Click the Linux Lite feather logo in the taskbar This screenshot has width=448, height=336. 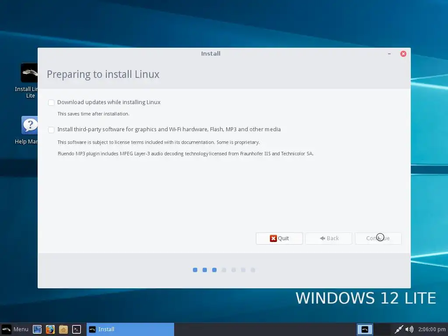coord(6,329)
